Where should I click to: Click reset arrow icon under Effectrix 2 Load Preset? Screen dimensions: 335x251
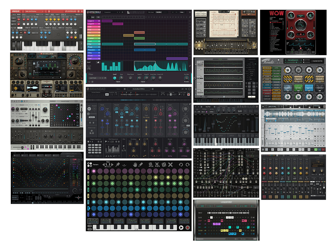(89, 82)
